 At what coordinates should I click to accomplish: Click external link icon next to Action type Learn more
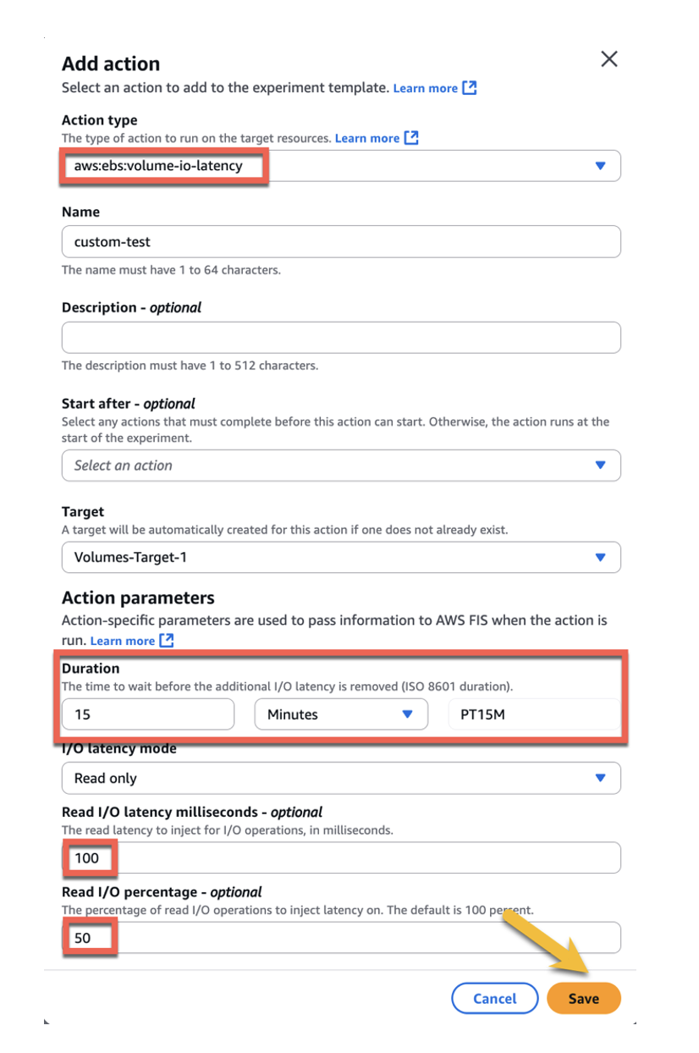tap(411, 138)
